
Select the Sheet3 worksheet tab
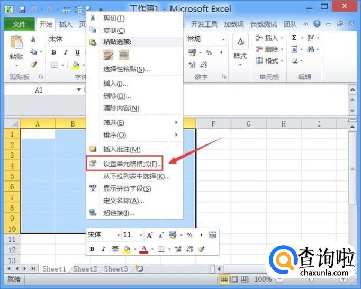coord(116,269)
